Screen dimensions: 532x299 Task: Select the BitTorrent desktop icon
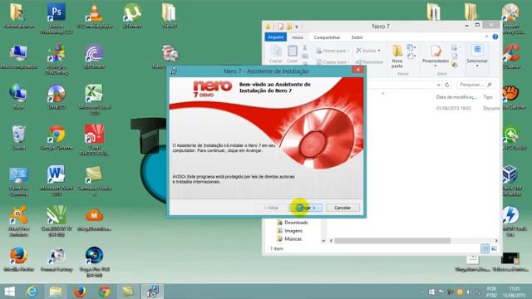pyautogui.click(x=94, y=56)
